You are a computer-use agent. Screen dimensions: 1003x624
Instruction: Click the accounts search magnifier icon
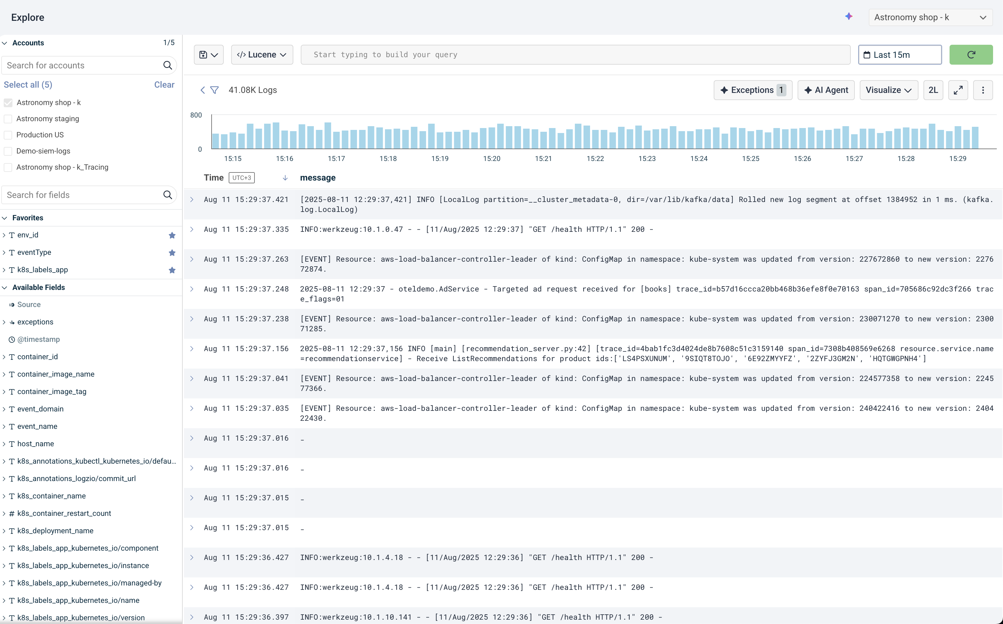pos(167,65)
